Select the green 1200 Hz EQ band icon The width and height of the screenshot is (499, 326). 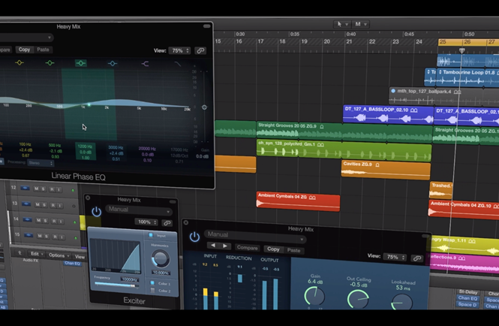81,63
